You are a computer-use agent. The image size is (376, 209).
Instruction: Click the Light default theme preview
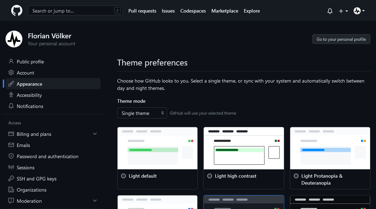point(157,148)
